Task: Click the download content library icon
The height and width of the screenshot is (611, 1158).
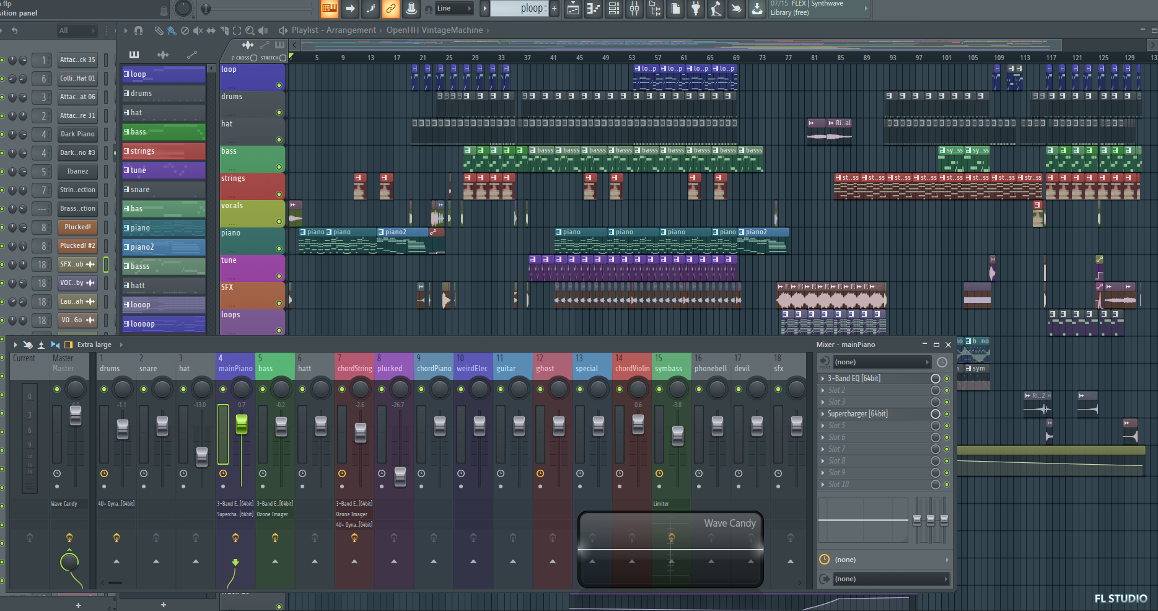Action: pyautogui.click(x=757, y=8)
